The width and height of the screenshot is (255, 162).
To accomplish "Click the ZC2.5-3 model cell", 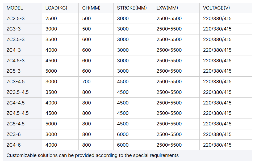I will click(15, 19).
